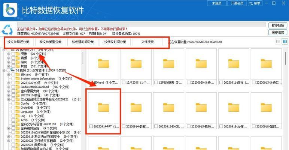This screenshot has height=150, width=289.
Task: Tick the OrderEXE folder checkbox
Action: coord(13,108)
